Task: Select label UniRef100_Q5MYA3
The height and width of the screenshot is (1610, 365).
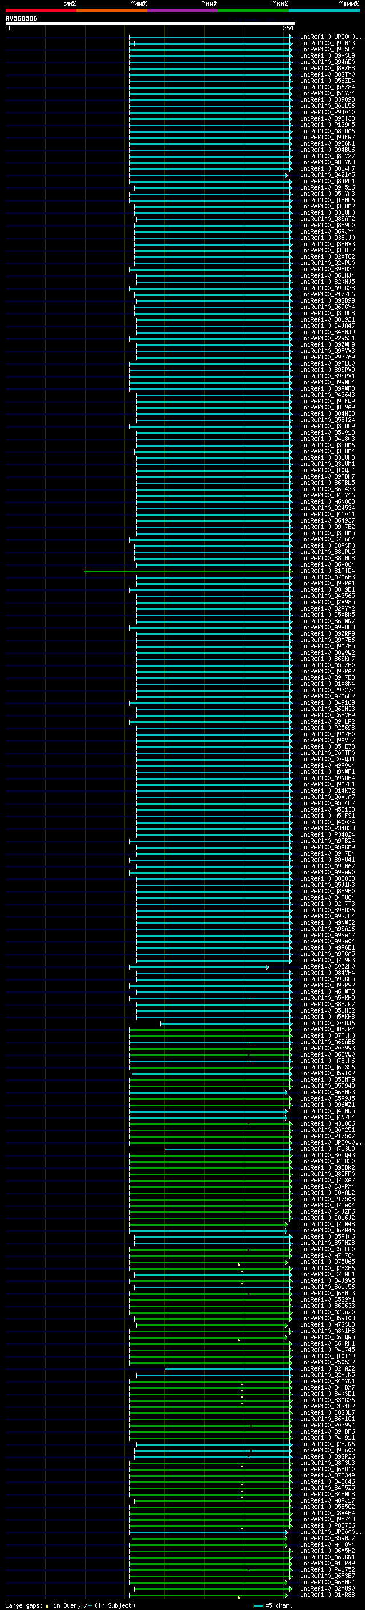Action: (x=327, y=194)
